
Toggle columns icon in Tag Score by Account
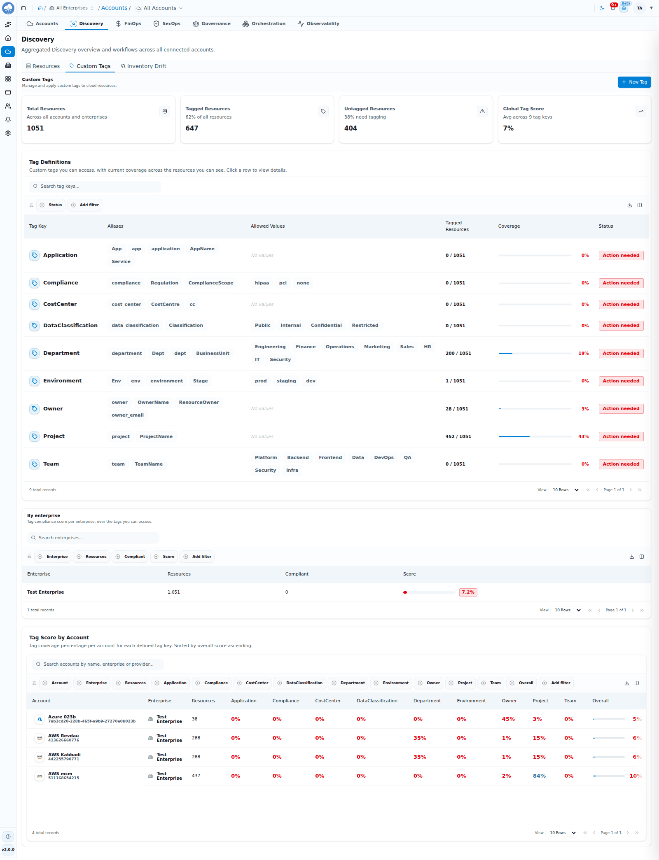tap(637, 683)
